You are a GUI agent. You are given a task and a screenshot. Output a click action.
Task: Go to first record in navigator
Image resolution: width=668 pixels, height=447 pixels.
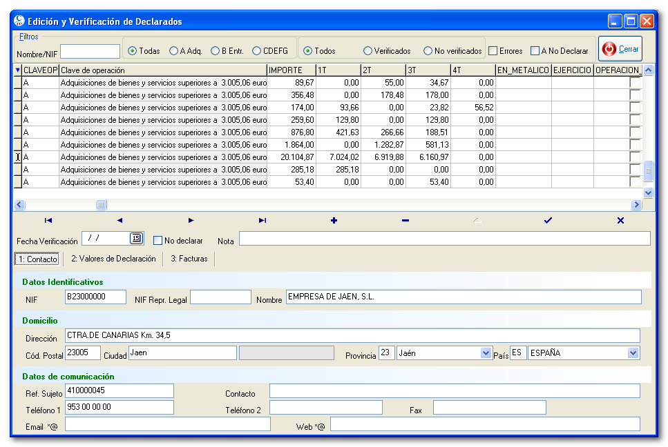[x=48, y=221]
